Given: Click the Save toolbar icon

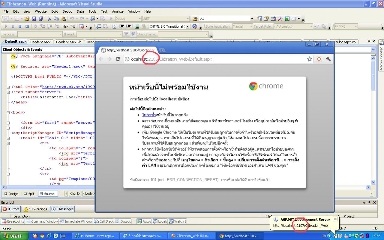Looking at the screenshot, I should click(x=34, y=19).
